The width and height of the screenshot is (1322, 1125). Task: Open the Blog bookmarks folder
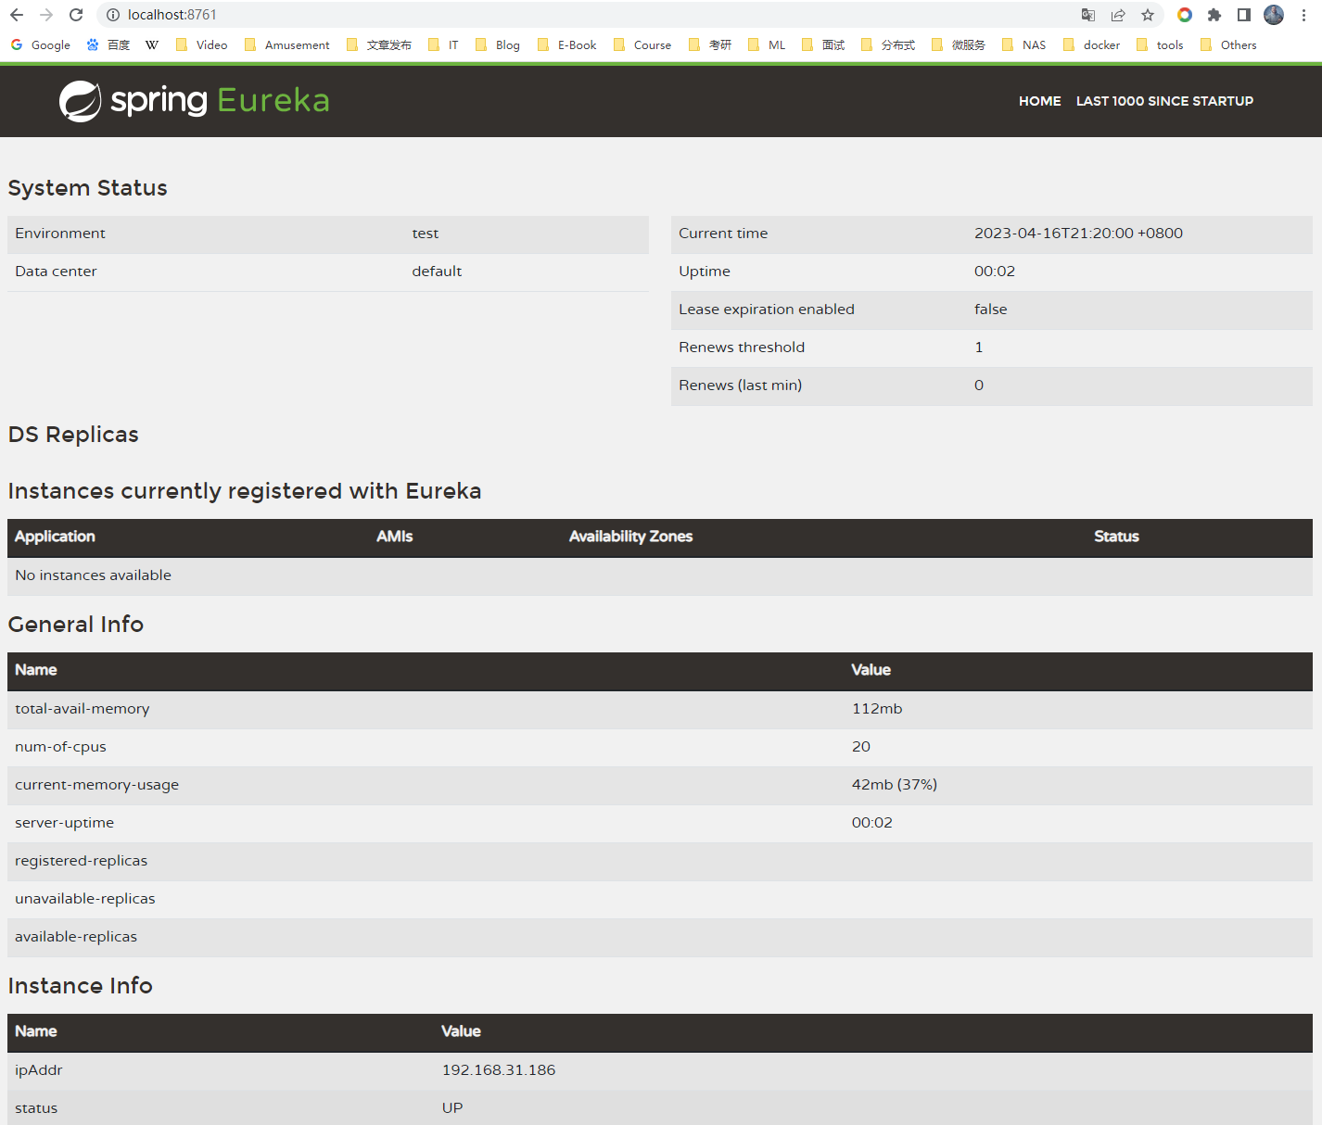coord(498,44)
